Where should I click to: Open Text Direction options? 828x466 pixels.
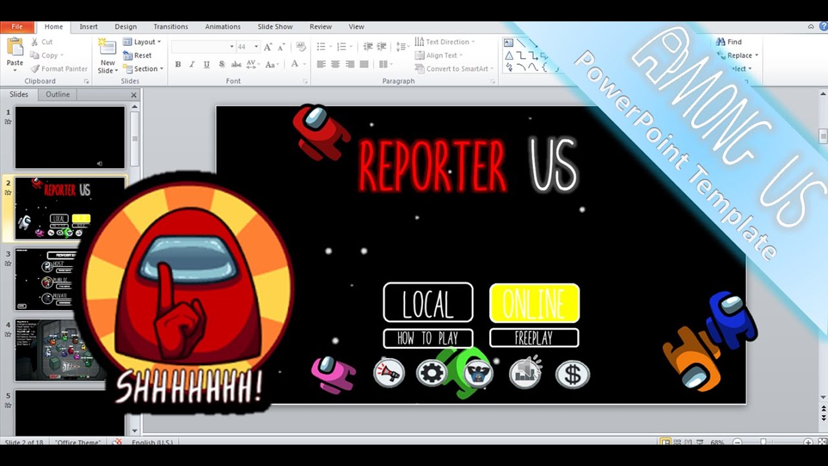[x=444, y=42]
